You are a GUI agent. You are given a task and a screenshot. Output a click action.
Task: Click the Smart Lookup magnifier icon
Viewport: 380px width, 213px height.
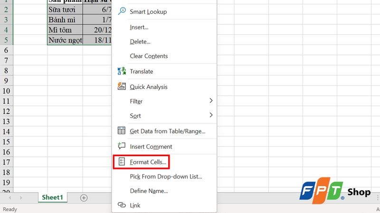pos(122,11)
